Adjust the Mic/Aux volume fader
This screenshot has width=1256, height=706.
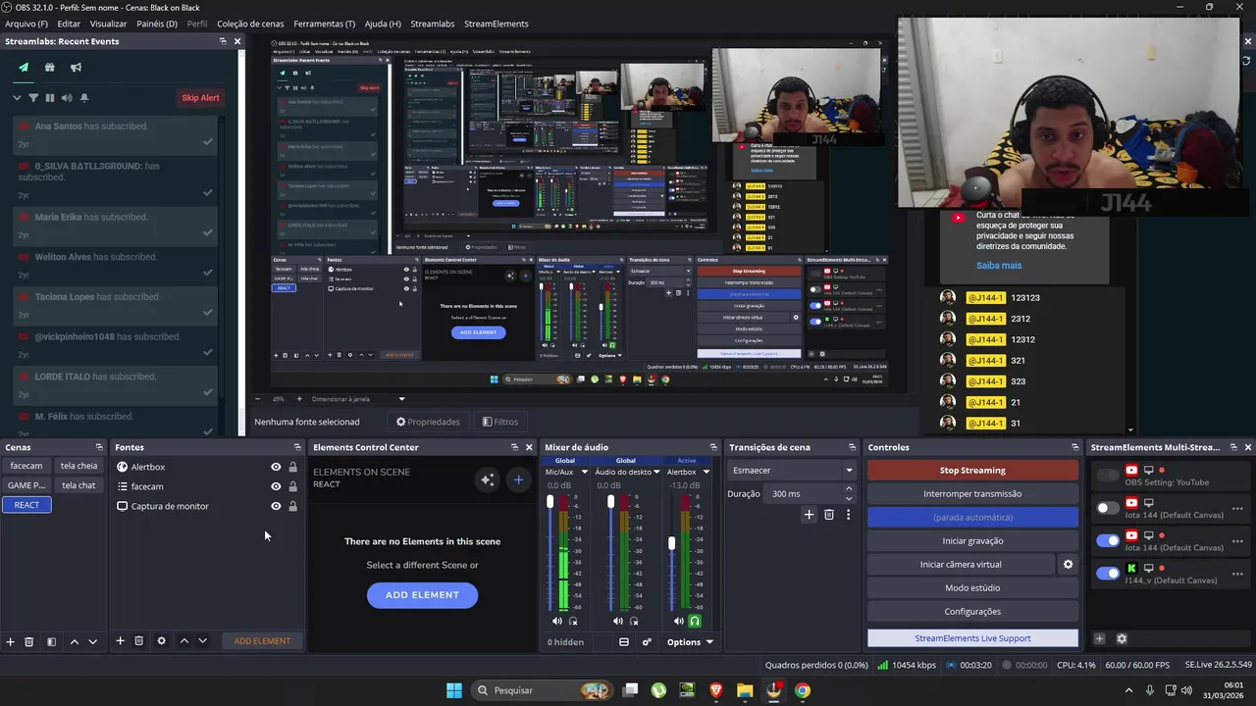point(549,502)
